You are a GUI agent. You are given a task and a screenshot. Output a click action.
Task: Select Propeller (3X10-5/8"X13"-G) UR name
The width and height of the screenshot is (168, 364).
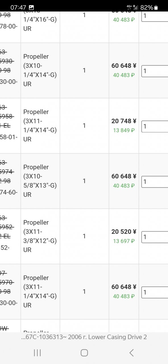(x=40, y=181)
